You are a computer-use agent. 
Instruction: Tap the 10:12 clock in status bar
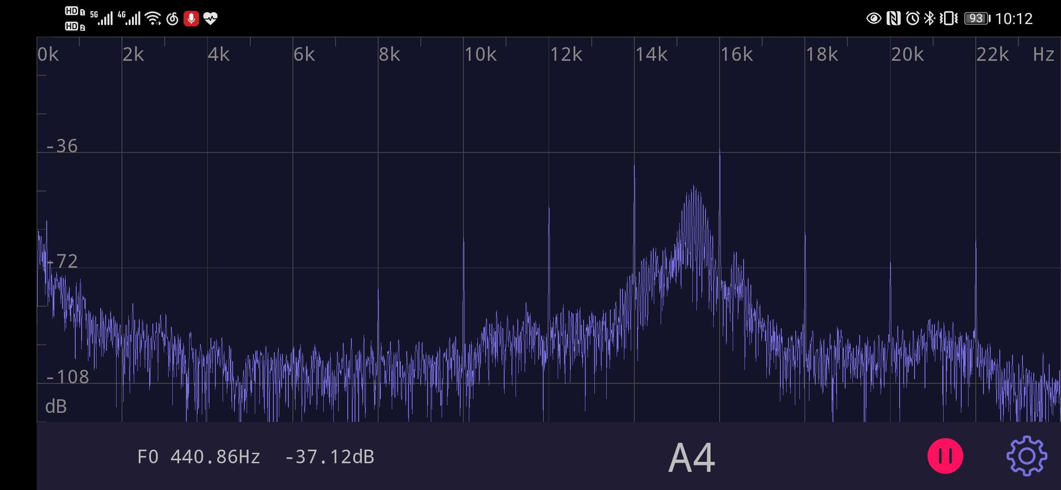(1014, 19)
